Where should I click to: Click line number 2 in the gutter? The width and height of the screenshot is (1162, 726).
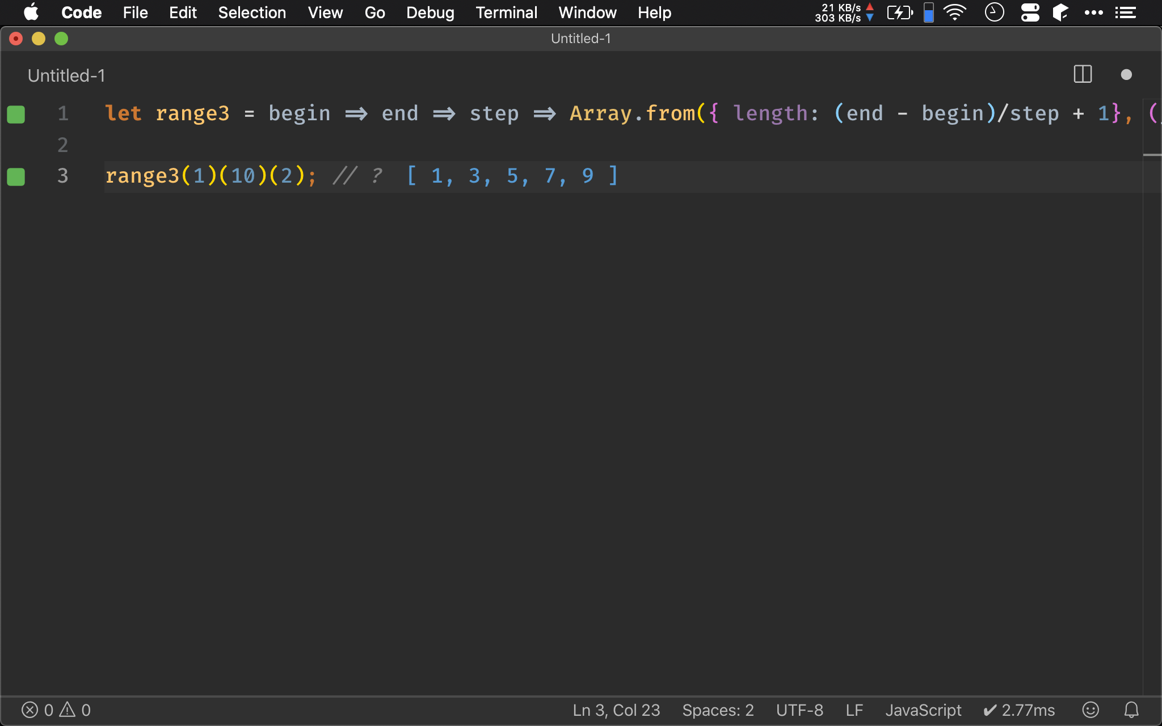click(x=63, y=145)
